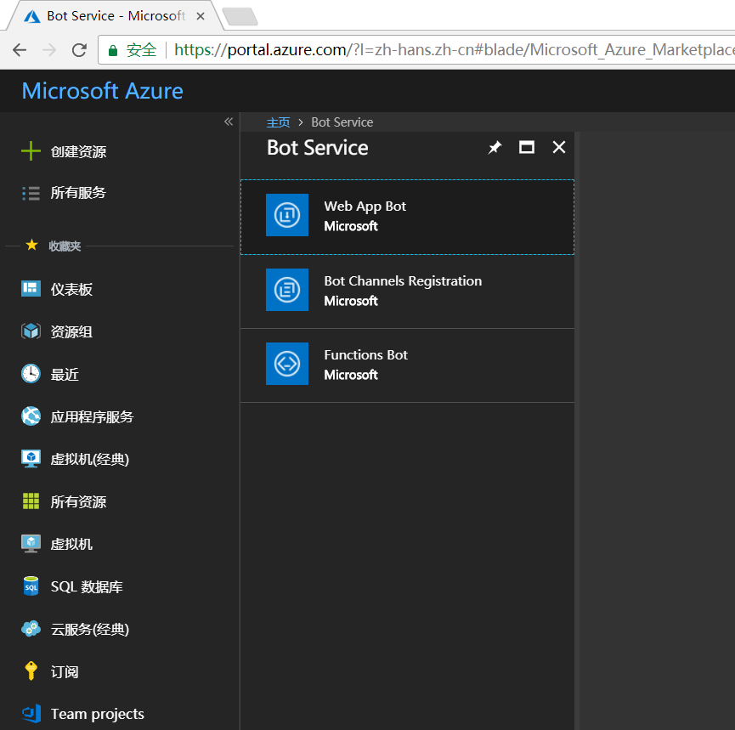Navigate to 主页 via the breadcrumb
This screenshot has width=735, height=730.
tap(278, 122)
